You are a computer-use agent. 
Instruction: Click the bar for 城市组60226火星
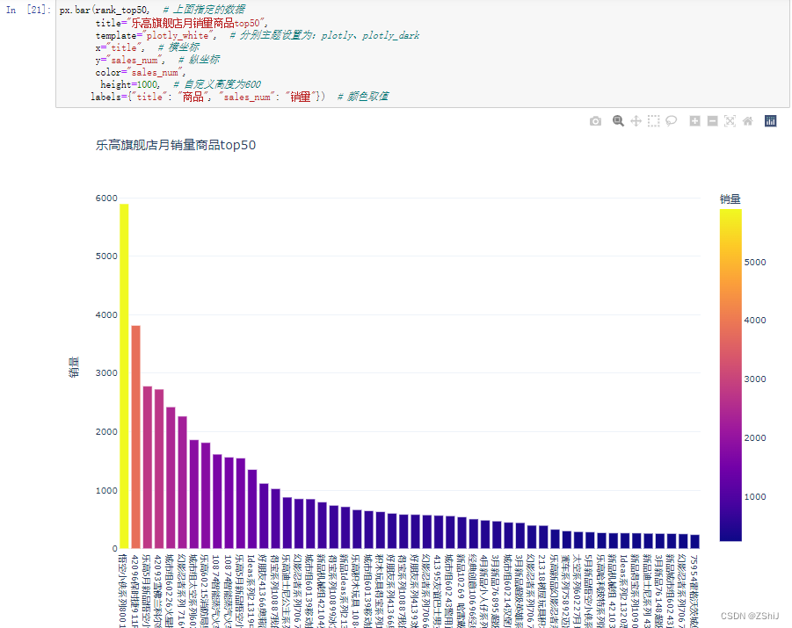(x=171, y=478)
